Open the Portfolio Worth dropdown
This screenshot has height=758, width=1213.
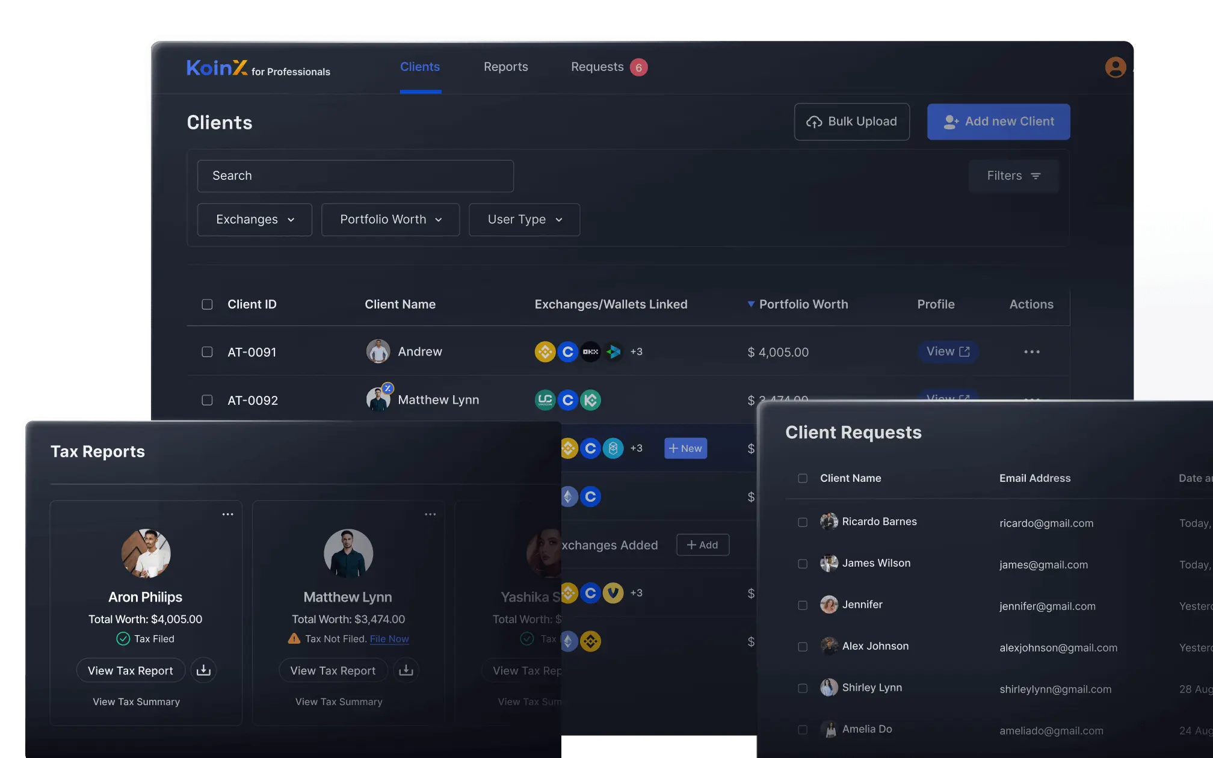(390, 220)
